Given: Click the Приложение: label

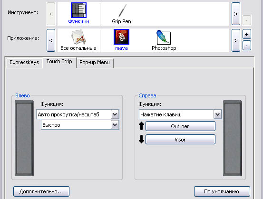Looking at the screenshot, I should pos(23,38).
